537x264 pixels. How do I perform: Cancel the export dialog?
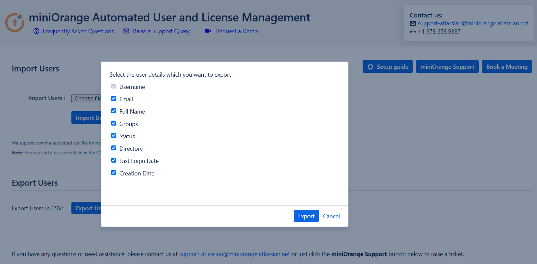click(331, 216)
